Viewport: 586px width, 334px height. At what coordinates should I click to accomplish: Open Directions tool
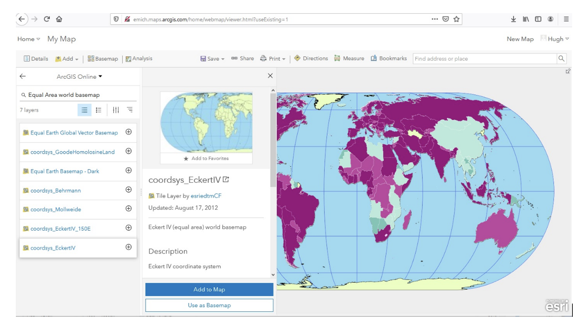coord(311,58)
